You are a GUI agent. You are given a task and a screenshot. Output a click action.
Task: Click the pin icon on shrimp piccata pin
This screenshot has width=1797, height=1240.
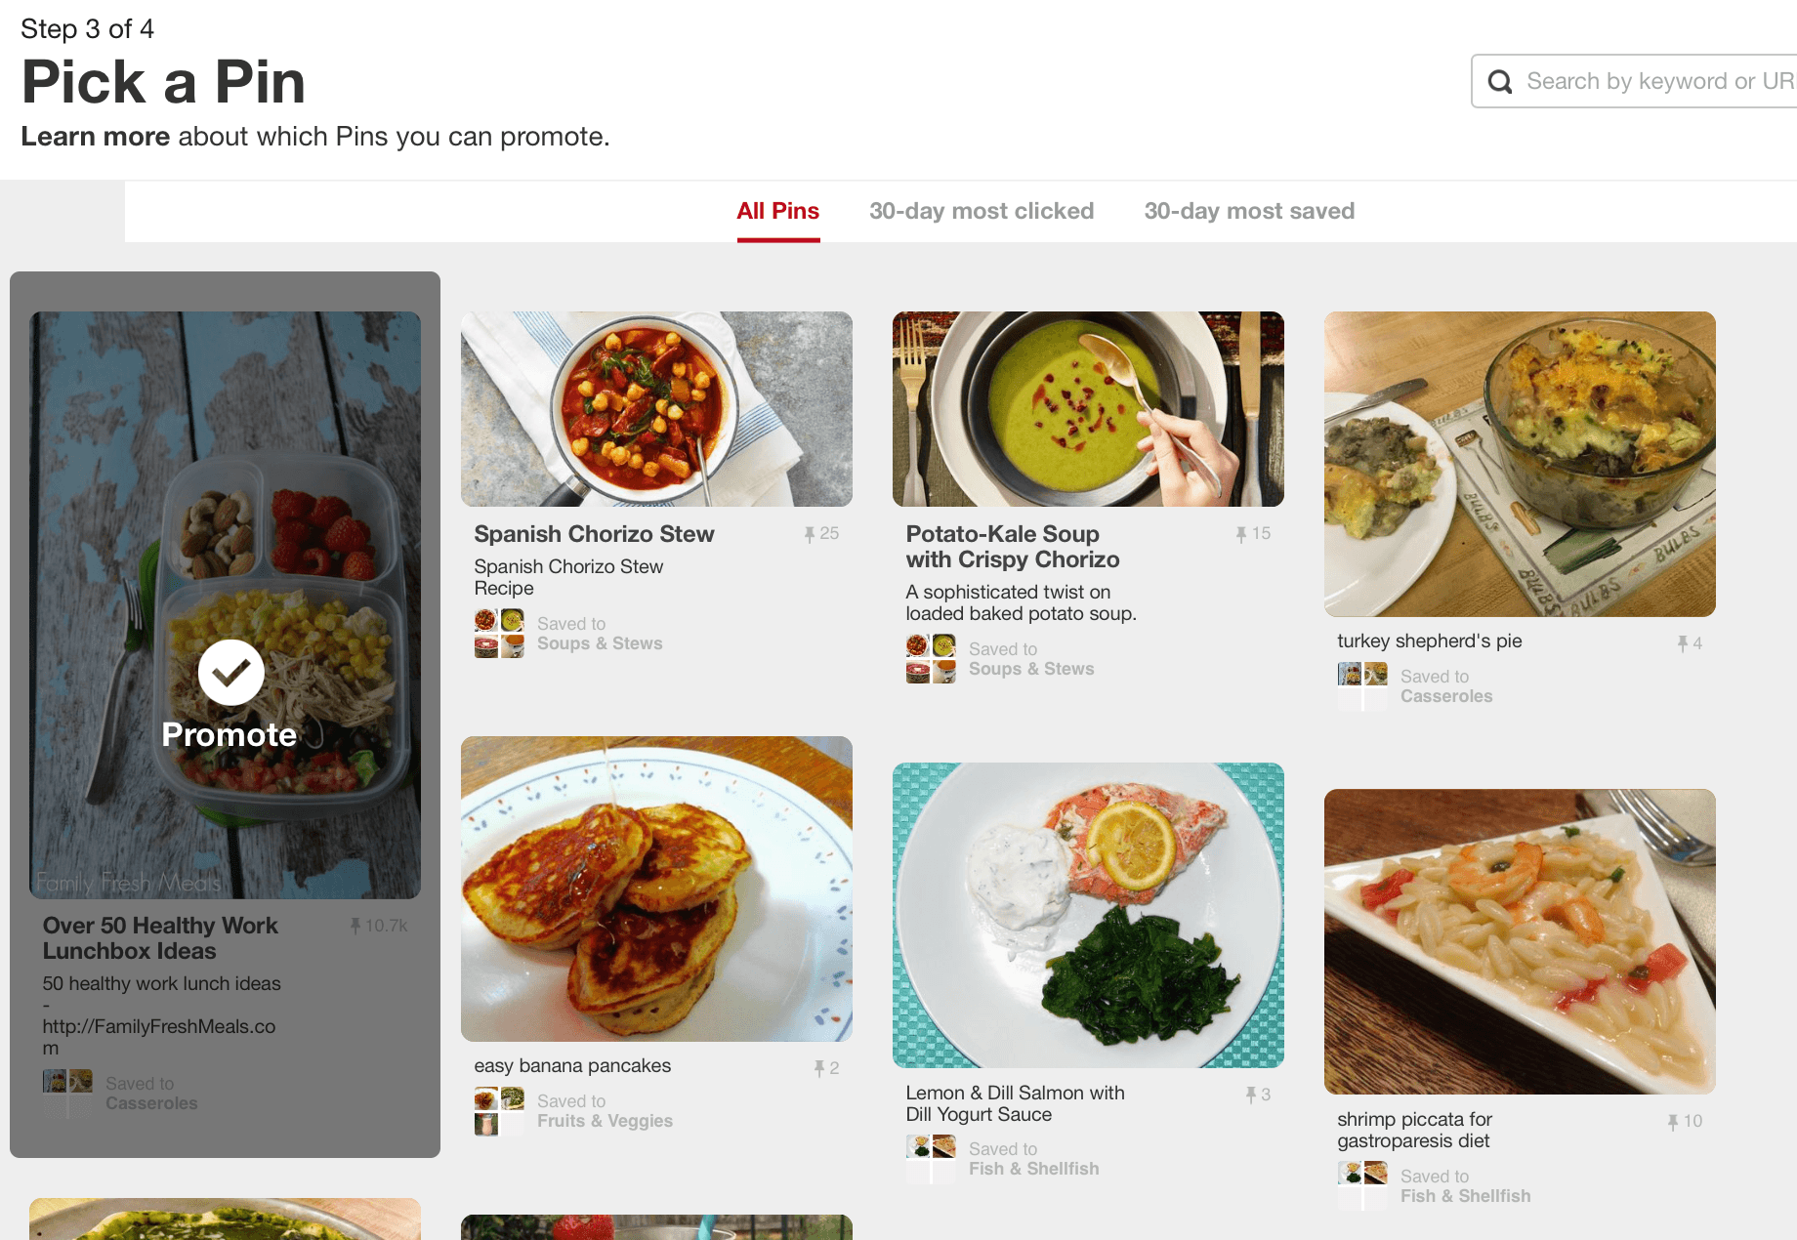[x=1674, y=1121]
